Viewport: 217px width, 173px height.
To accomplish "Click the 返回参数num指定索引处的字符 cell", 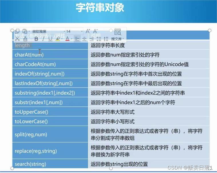I will (x=149, y=55).
